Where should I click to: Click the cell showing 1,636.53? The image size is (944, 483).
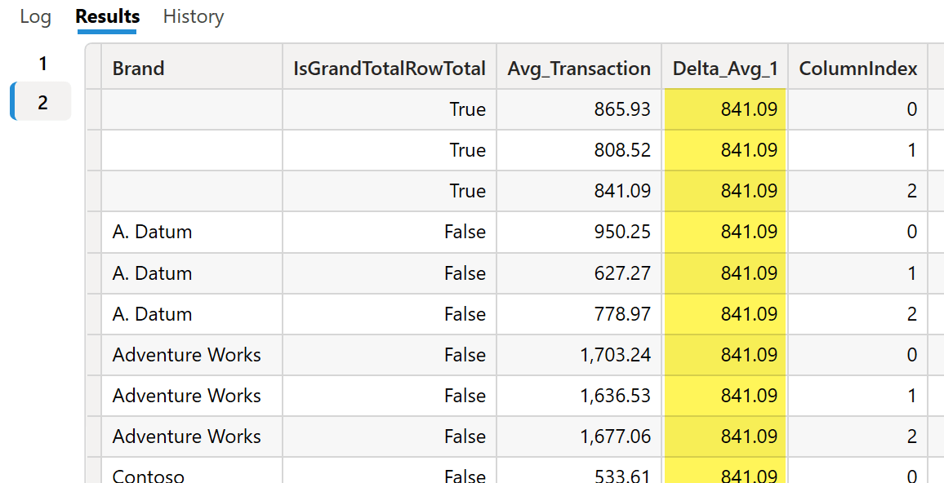click(579, 396)
